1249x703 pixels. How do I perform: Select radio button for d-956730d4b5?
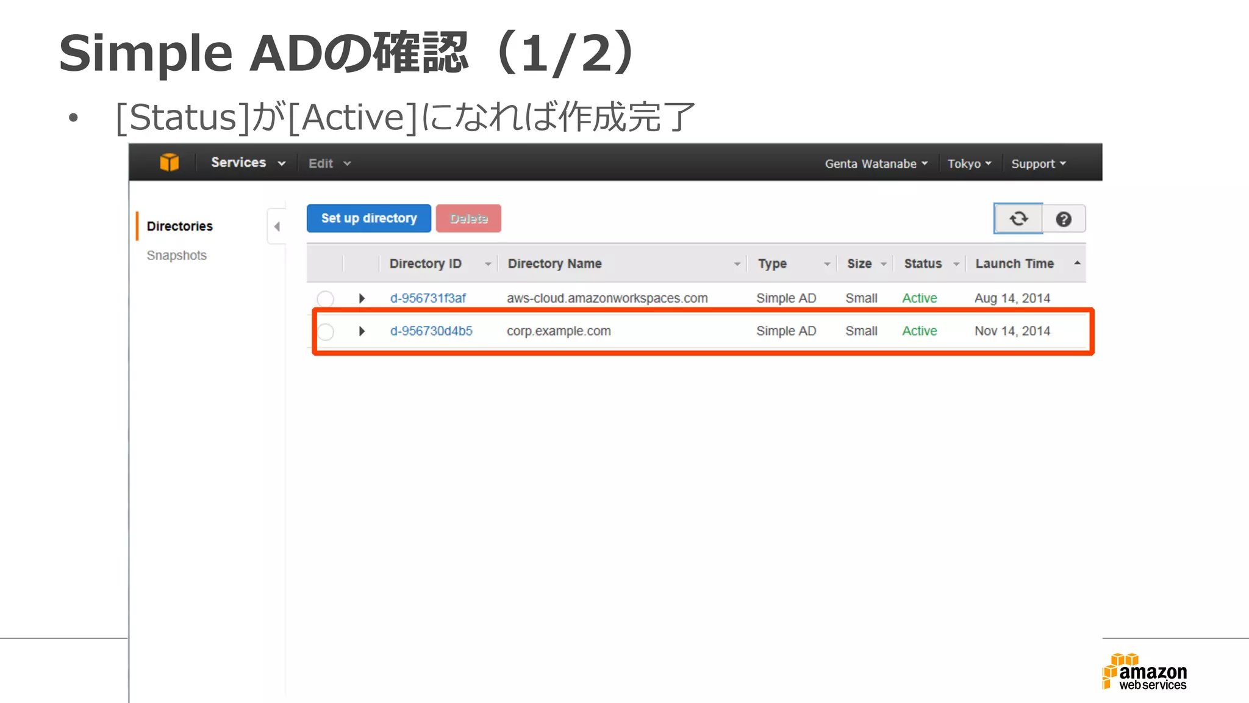325,331
